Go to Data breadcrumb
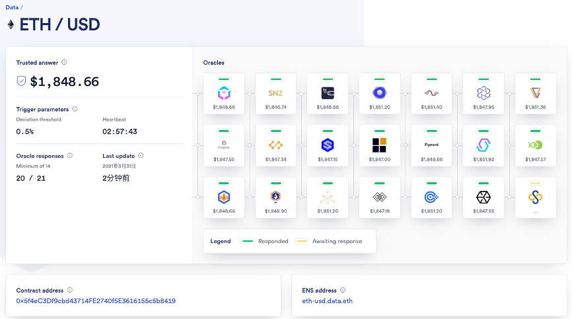The width and height of the screenshot is (572, 319). pyautogui.click(x=11, y=7)
